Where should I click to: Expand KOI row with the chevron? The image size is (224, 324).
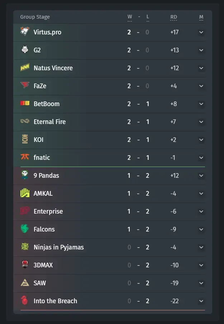[x=201, y=140]
